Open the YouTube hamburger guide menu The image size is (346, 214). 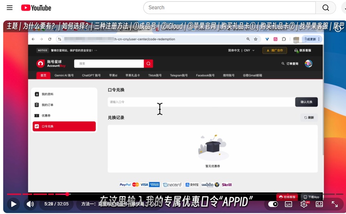pos(10,8)
